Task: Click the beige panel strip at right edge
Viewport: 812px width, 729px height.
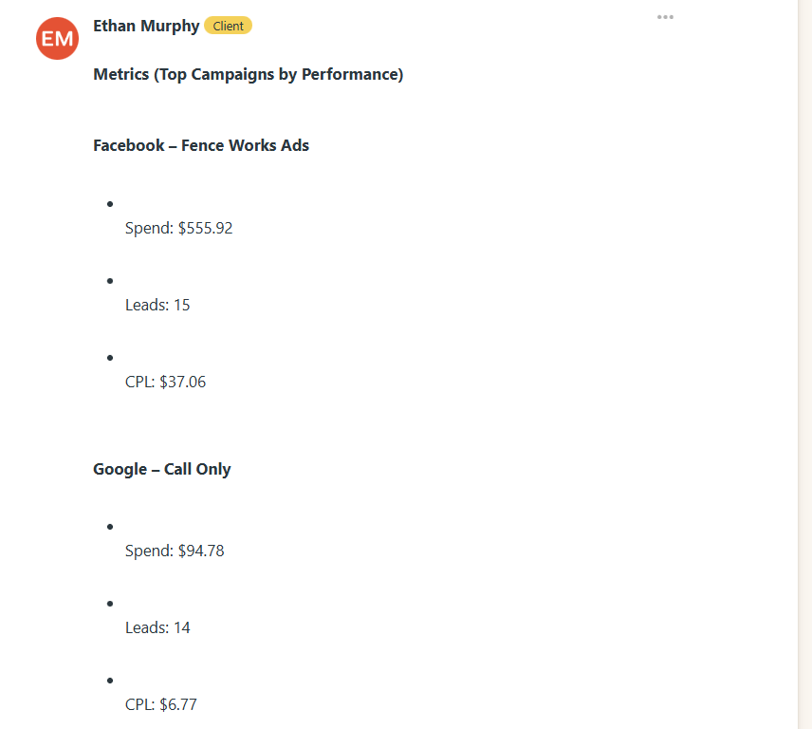Action: pos(804,364)
